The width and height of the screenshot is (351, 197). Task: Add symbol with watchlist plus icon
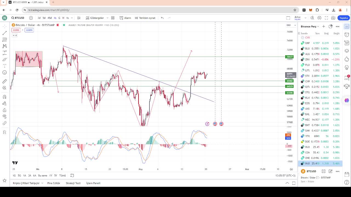click(324, 26)
